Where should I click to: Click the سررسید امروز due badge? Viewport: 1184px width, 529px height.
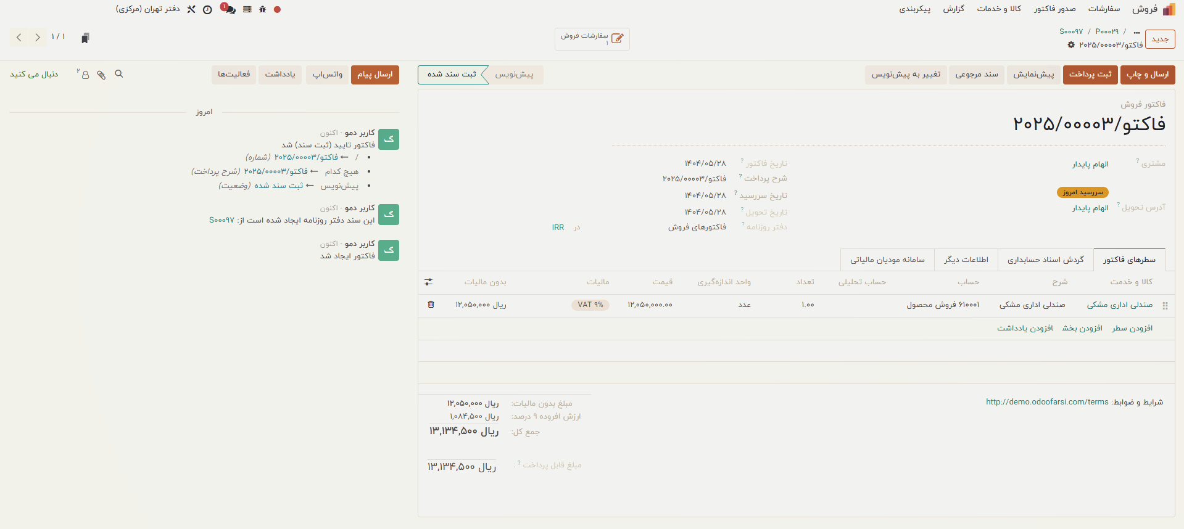(x=1083, y=192)
